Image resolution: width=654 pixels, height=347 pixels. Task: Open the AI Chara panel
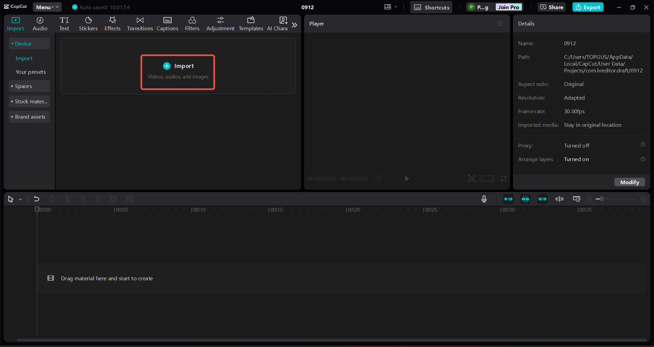pos(277,23)
